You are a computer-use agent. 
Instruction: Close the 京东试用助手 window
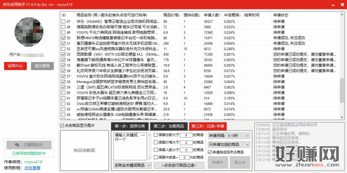(342, 4)
